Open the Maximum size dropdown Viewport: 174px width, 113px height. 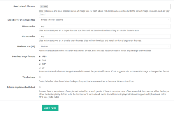coord(105,36)
